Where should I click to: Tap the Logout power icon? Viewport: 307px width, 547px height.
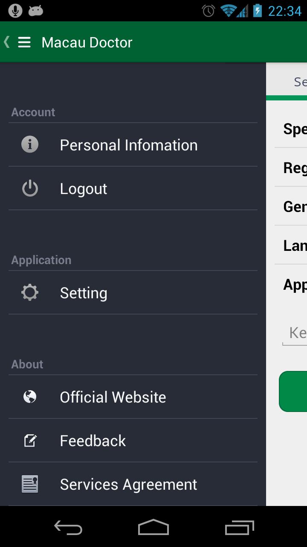tap(30, 188)
